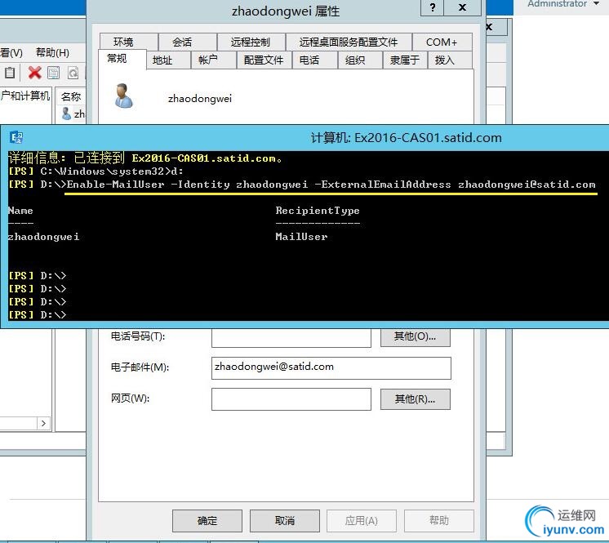Click the 取消 button
This screenshot has height=543, width=609.
(285, 521)
